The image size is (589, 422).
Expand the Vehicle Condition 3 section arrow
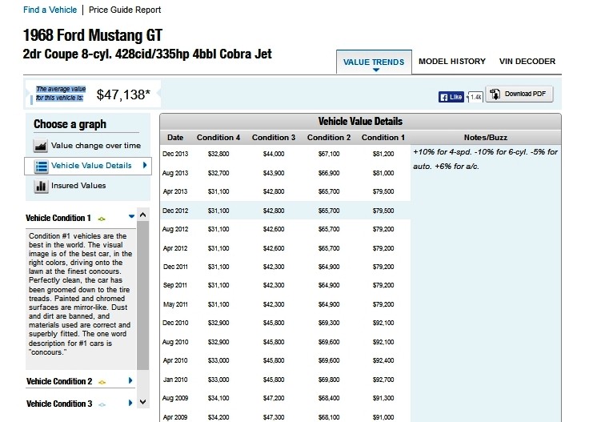[x=130, y=403]
